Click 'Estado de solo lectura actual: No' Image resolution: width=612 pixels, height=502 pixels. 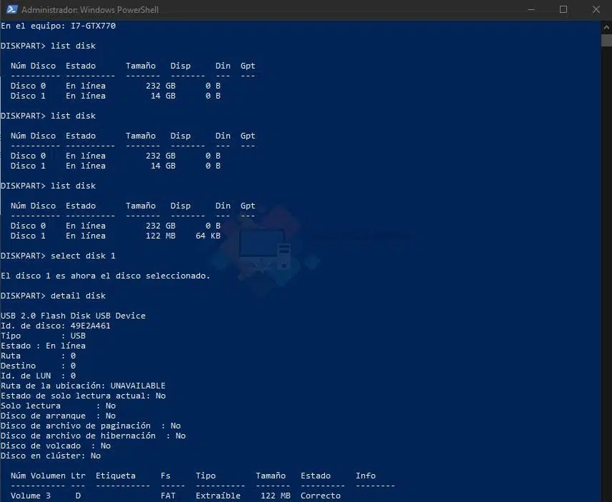(x=83, y=396)
